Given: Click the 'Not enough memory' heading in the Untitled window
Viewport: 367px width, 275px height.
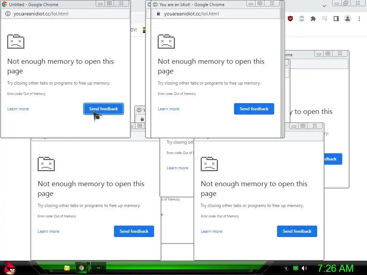Looking at the screenshot, I should [x=60, y=66].
